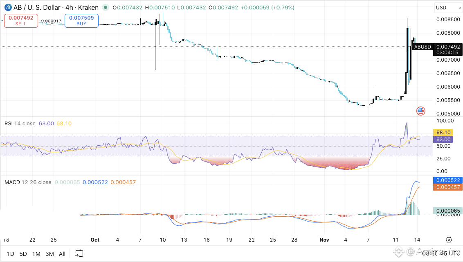
Task: Click the MACD 12 26 close indicator label
Action: click(x=28, y=182)
